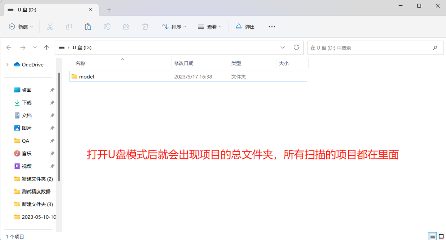Screen dimensions: 446x240
Task: Select the model folder icon
Action: 74,76
